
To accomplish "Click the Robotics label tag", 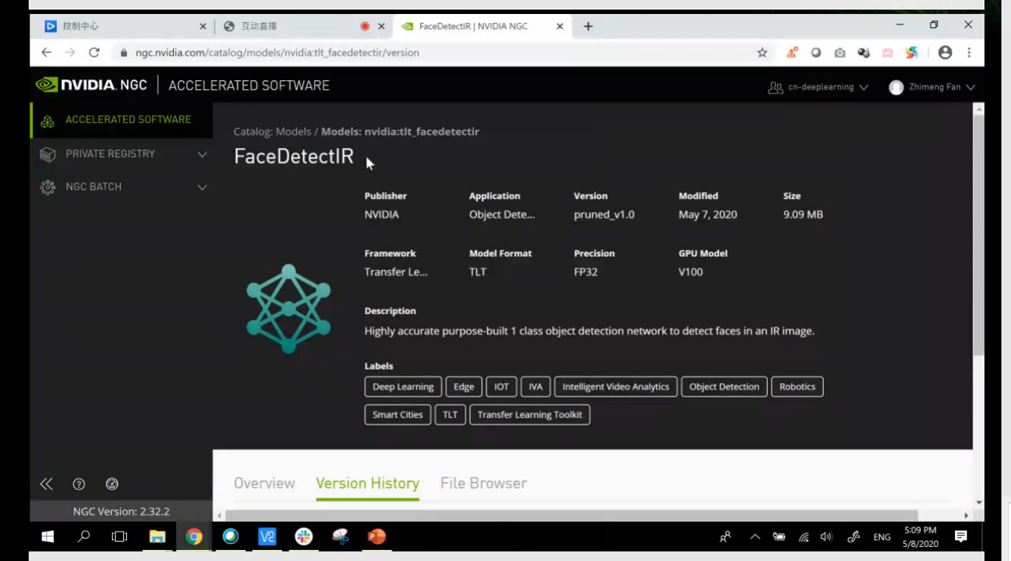I will click(797, 387).
